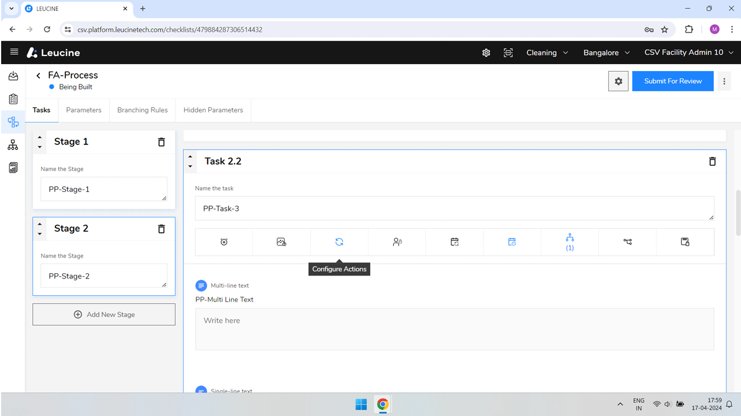Click the locked save task icon
Screen dimensions: 741x416
(685, 242)
